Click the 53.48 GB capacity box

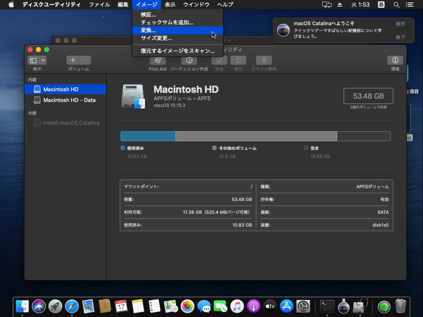[368, 96]
